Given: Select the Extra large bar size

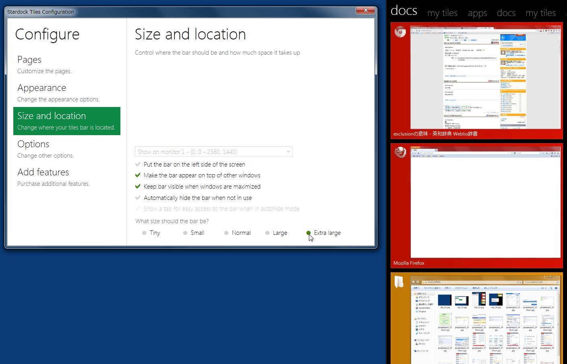Looking at the screenshot, I should [308, 233].
